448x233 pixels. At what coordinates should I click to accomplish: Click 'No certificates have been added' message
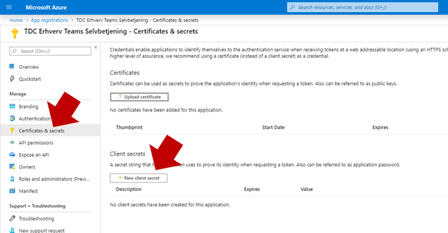pos(166,110)
